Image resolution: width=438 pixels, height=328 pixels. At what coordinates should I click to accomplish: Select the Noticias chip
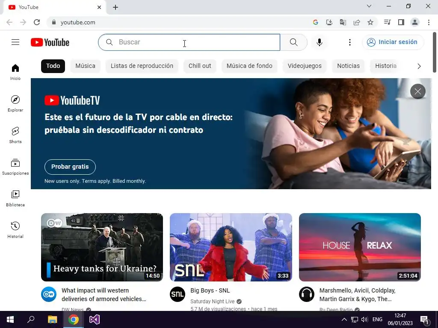coord(348,66)
